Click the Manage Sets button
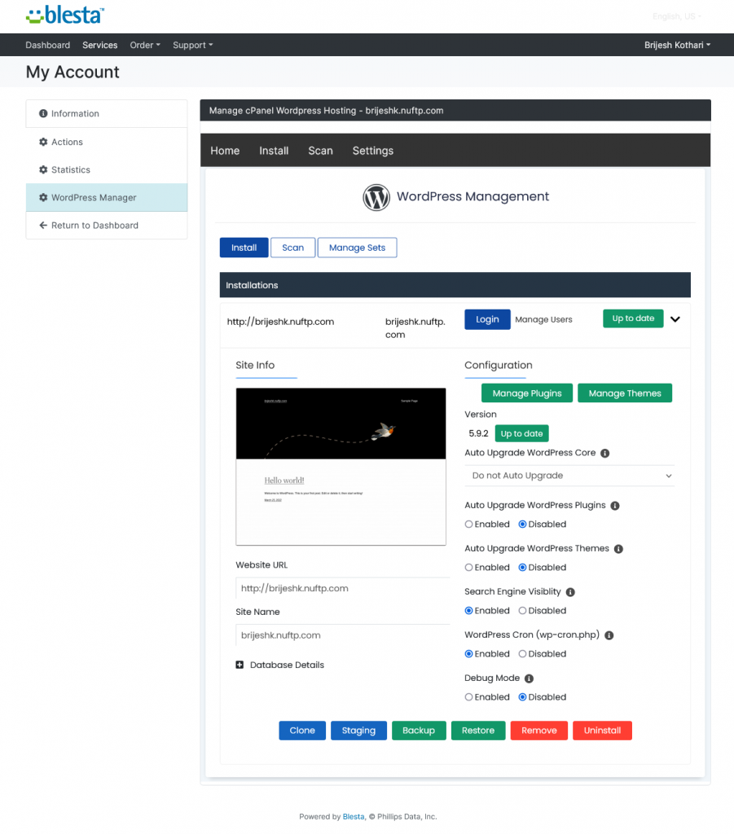734x834 pixels. tap(358, 248)
